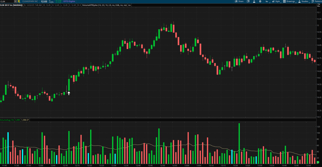The height and width of the screenshot is (167, 322).
Task: Click the Studies flask icon
Action: click(x=299, y=1)
